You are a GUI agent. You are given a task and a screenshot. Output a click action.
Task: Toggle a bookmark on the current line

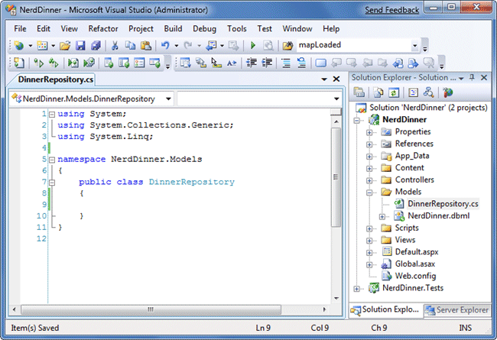tap(321, 63)
